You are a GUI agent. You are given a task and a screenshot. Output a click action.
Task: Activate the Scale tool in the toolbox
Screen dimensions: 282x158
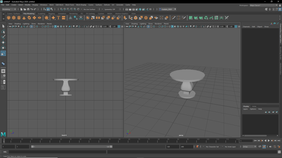(x=3, y=53)
